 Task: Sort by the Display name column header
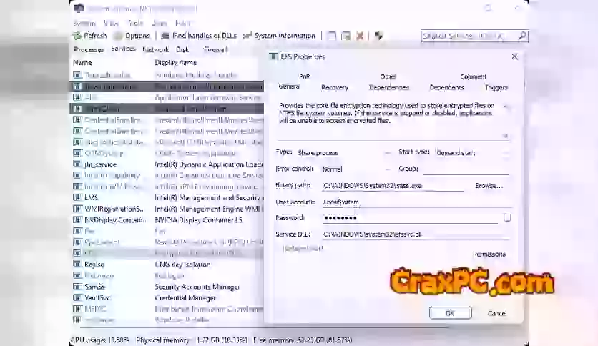[x=175, y=62]
